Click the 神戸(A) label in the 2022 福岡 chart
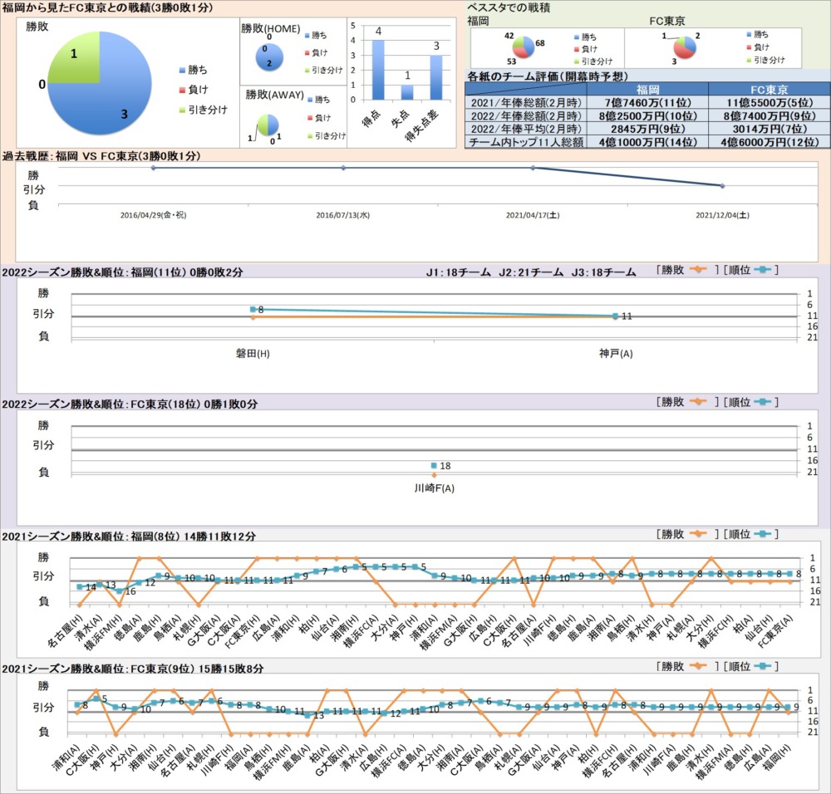The height and width of the screenshot is (794, 831). 616,353
